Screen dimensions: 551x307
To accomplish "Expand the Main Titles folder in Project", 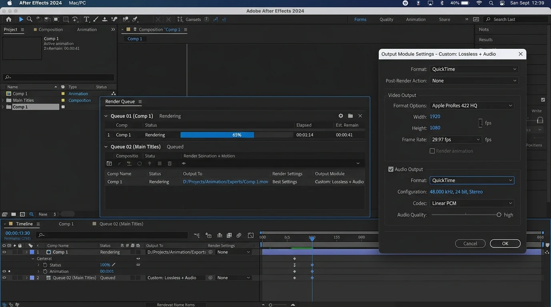I will (3, 100).
